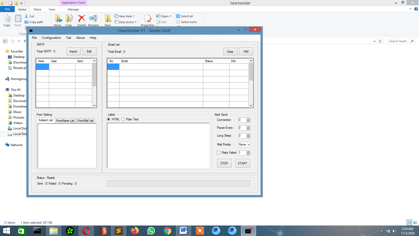Screen dimensions: 419x236
Task: Switch to the FromName List tab
Action: coord(65,120)
